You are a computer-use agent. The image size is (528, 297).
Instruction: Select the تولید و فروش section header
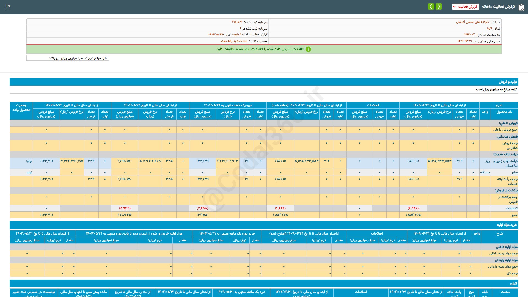(x=508, y=82)
